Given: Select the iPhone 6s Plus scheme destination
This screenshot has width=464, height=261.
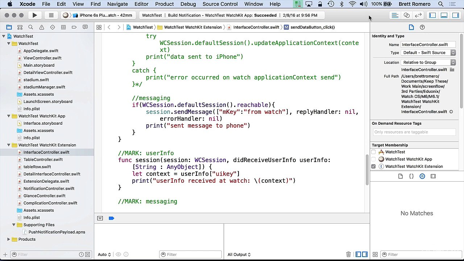Looking at the screenshot, I should [x=105, y=15].
